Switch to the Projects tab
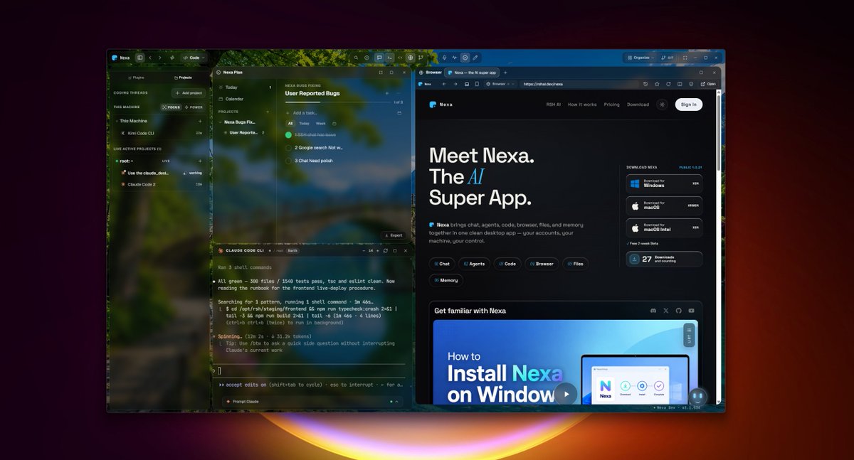The image size is (854, 460). 183,77
